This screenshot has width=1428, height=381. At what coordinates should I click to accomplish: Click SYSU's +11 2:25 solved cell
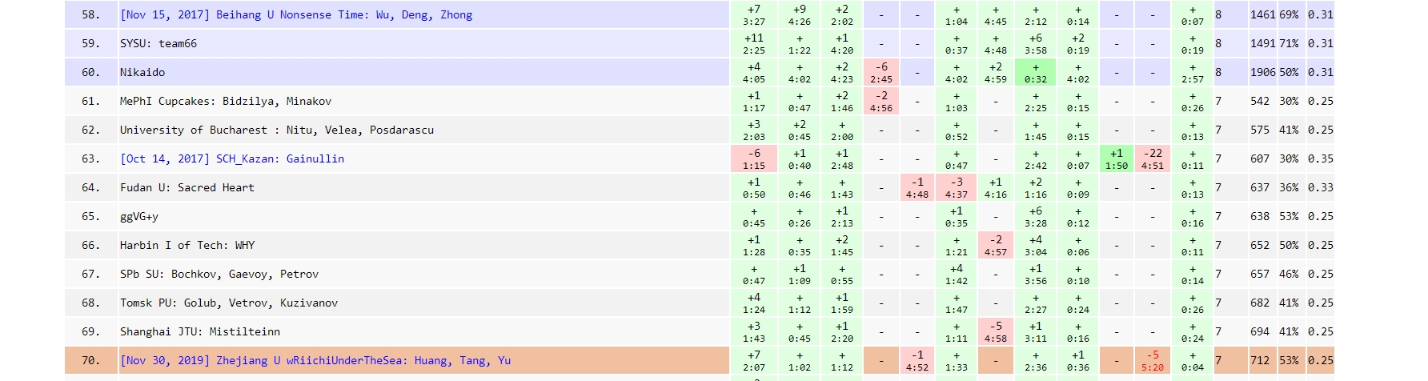coord(754,44)
